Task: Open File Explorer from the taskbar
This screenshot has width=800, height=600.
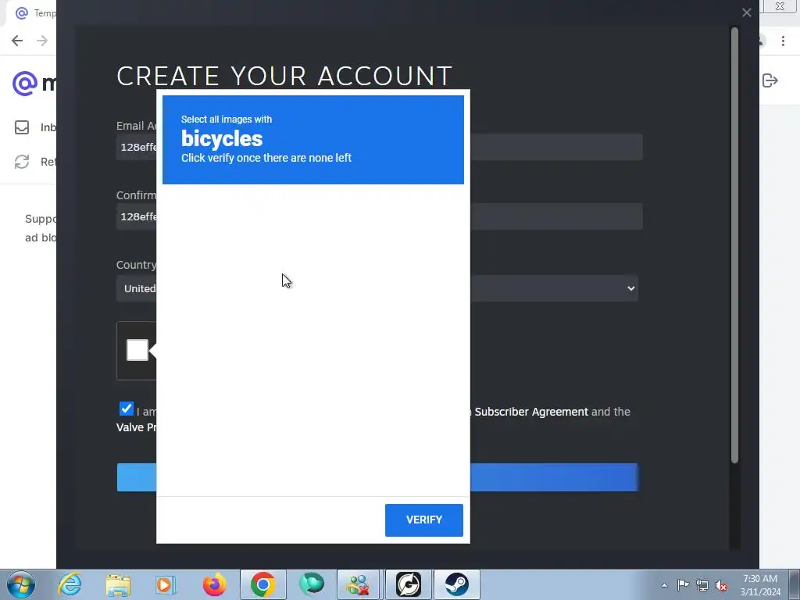Action: (x=119, y=584)
